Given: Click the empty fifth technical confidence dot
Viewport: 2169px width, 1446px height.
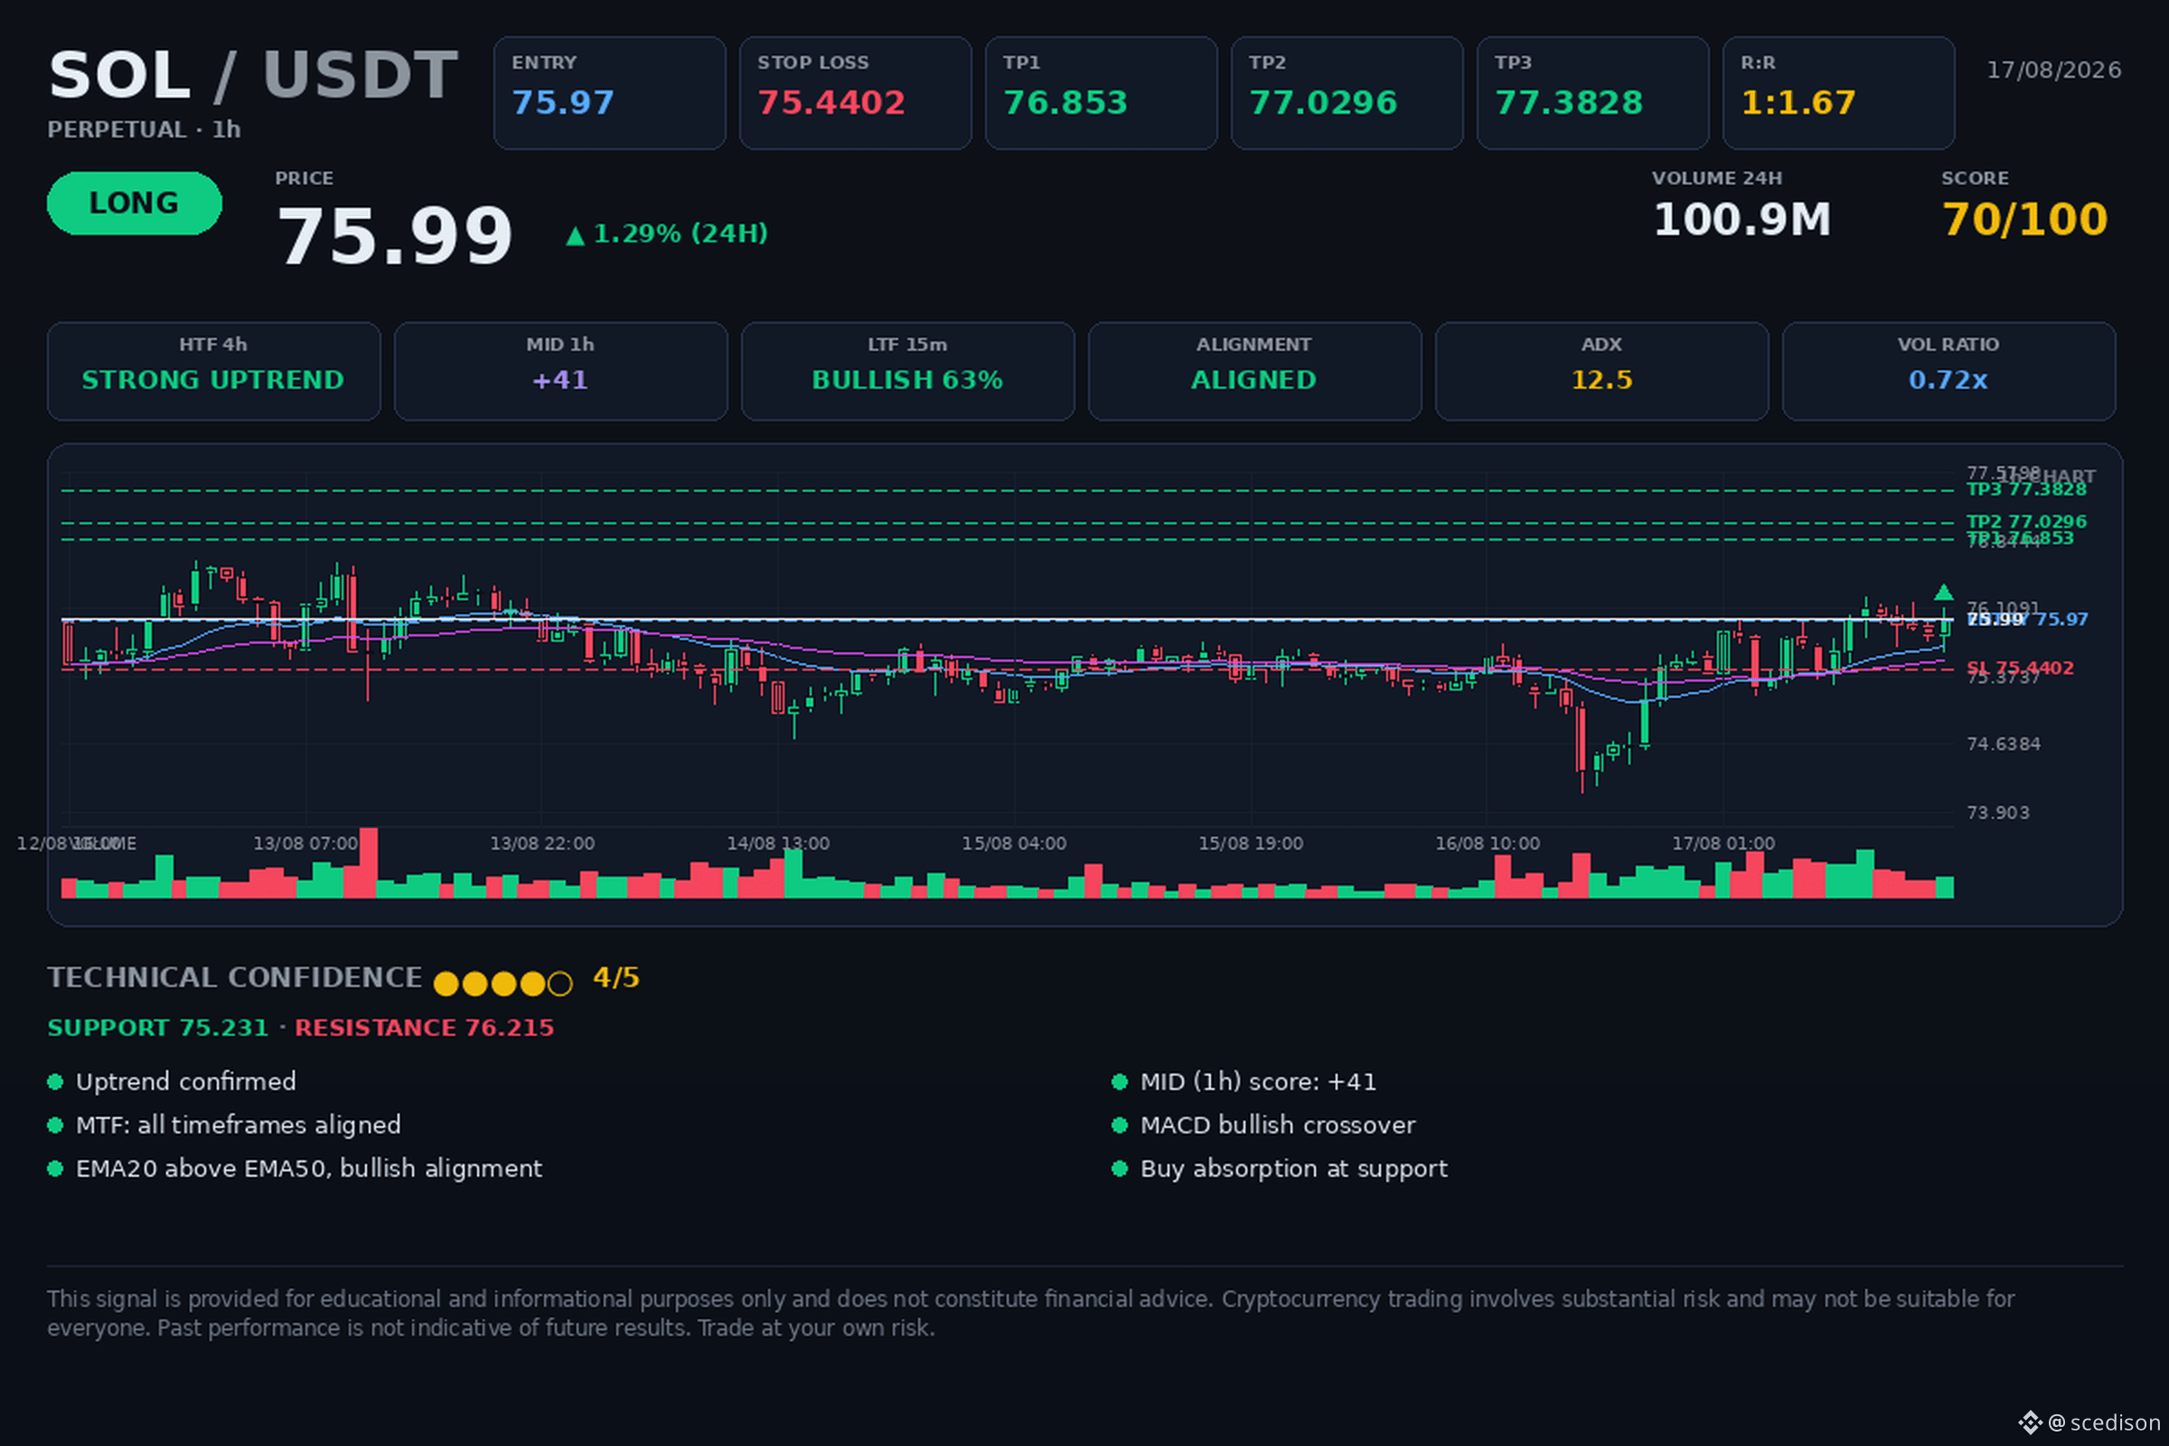Looking at the screenshot, I should coord(559,984).
